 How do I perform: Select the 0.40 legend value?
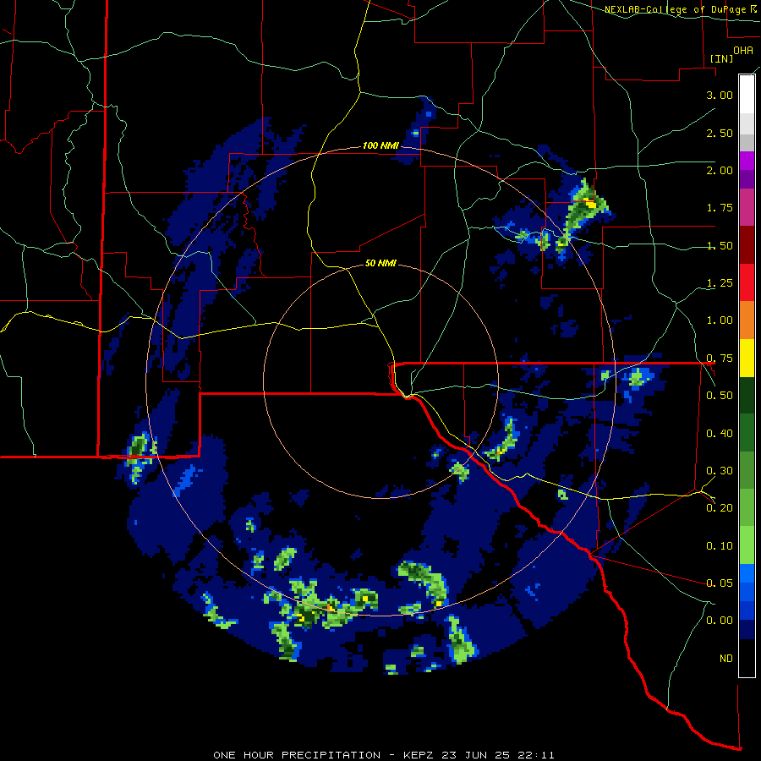[720, 434]
